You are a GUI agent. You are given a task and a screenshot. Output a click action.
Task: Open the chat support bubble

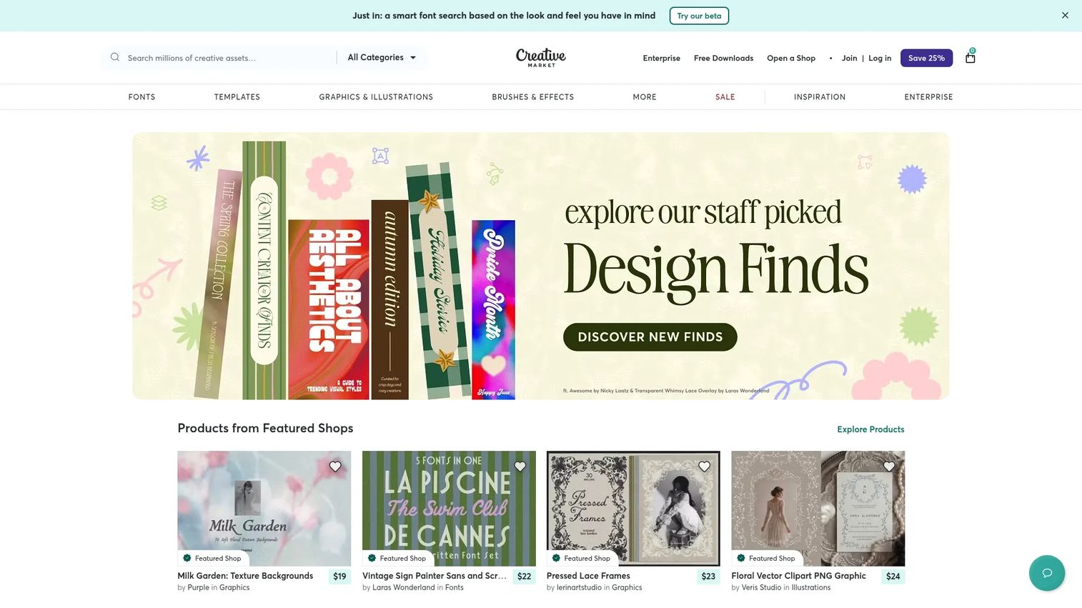point(1047,573)
